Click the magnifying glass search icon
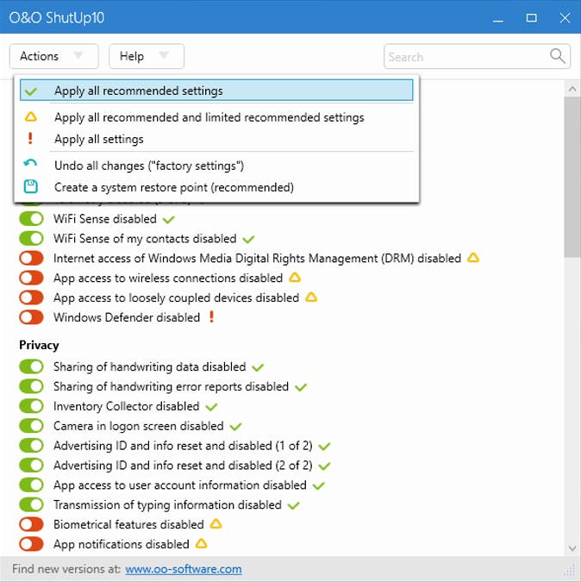 pyautogui.click(x=557, y=56)
